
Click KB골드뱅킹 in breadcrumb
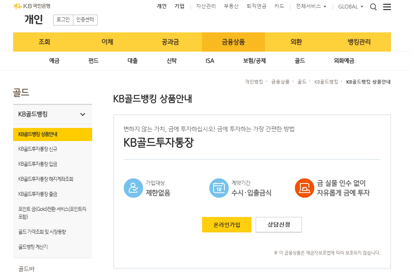point(326,82)
